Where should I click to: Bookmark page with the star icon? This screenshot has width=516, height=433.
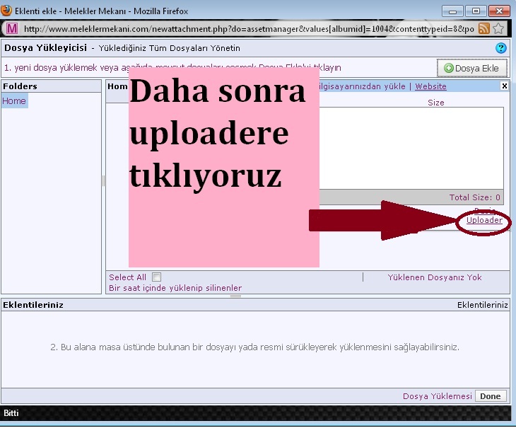pyautogui.click(x=499, y=28)
